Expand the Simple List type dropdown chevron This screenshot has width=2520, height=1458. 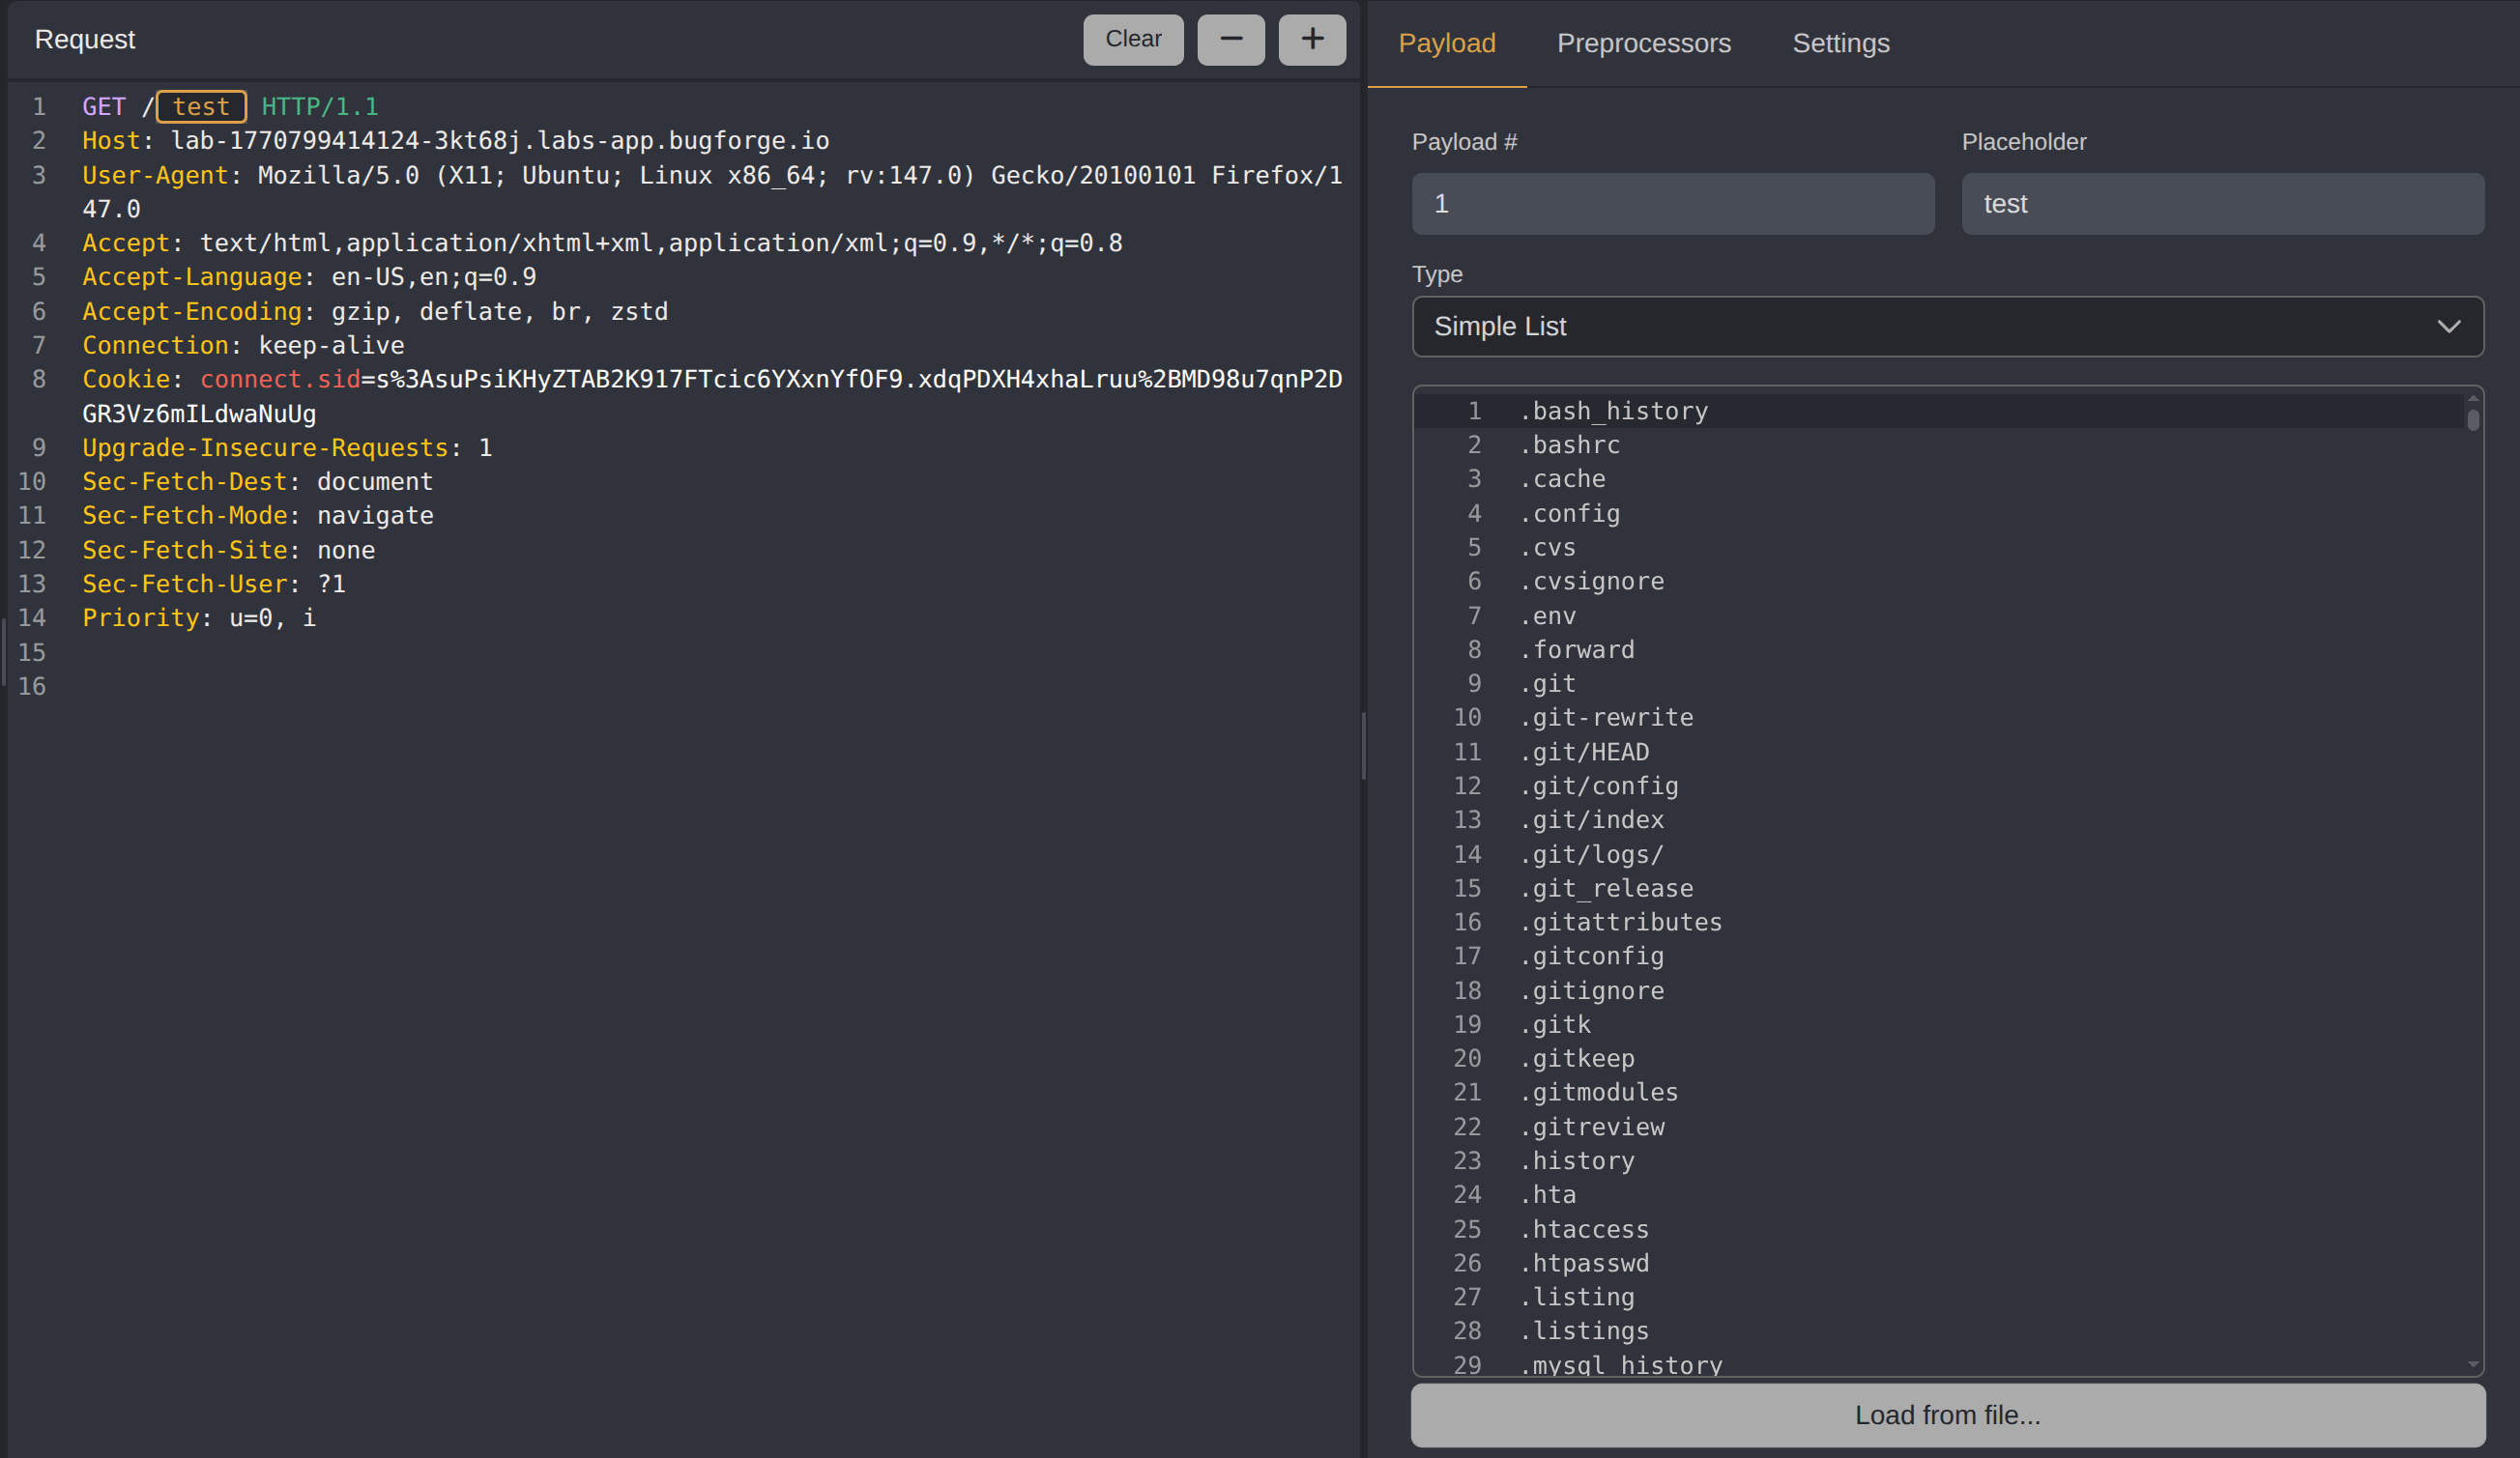2448,327
